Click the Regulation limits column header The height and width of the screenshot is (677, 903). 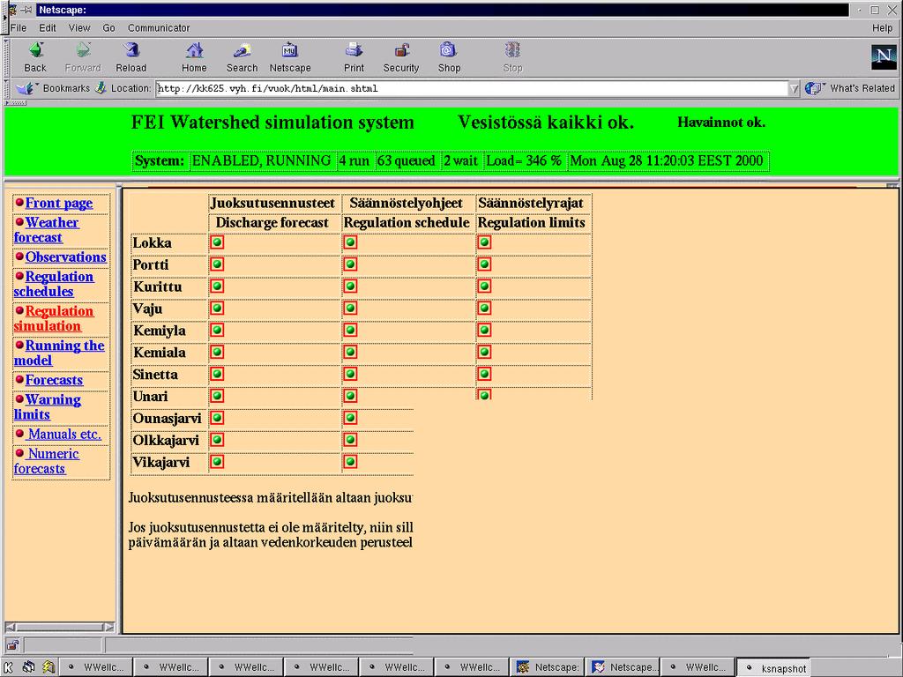532,223
